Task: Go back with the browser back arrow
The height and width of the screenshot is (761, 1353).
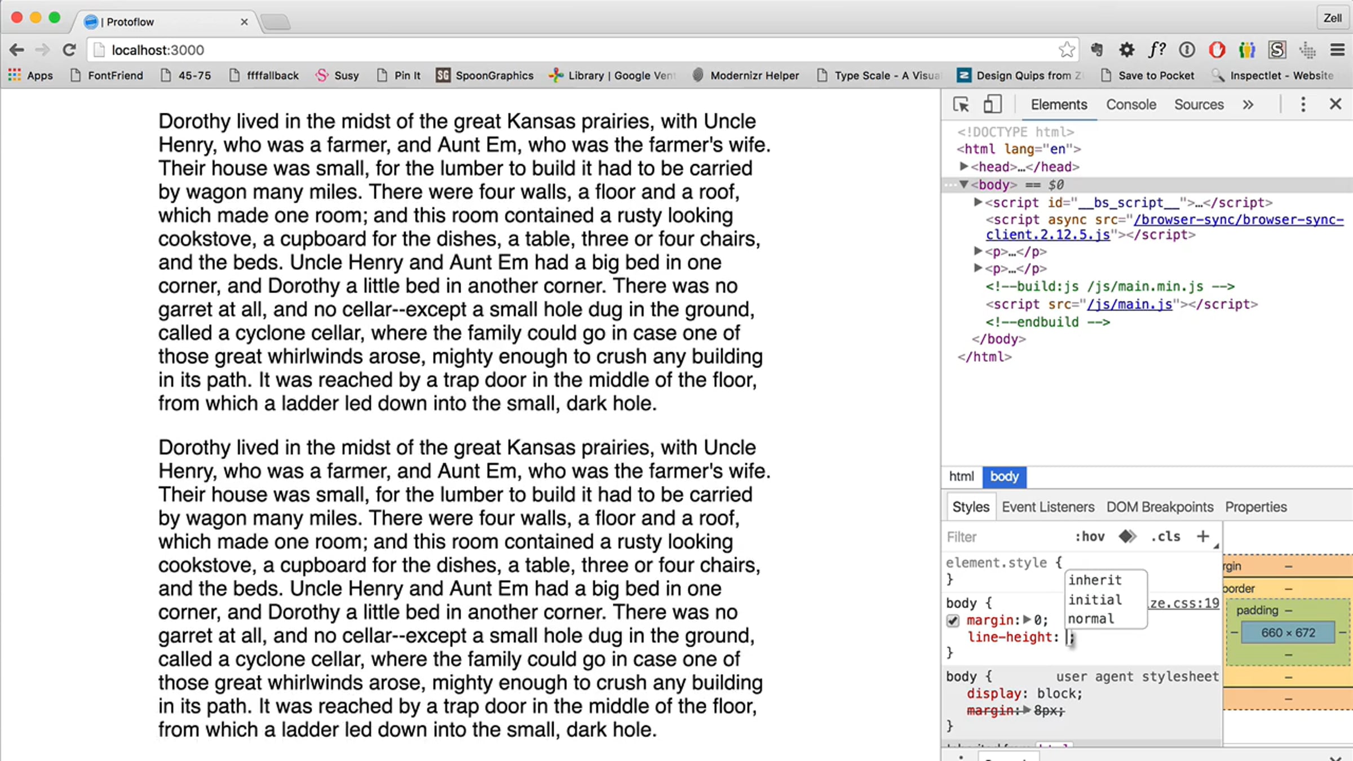Action: 17,50
